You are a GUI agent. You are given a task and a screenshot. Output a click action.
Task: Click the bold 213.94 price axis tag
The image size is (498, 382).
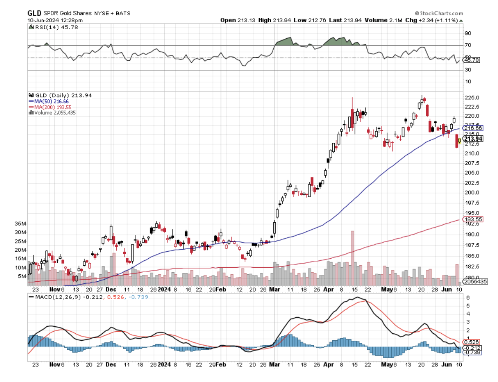[472, 139]
